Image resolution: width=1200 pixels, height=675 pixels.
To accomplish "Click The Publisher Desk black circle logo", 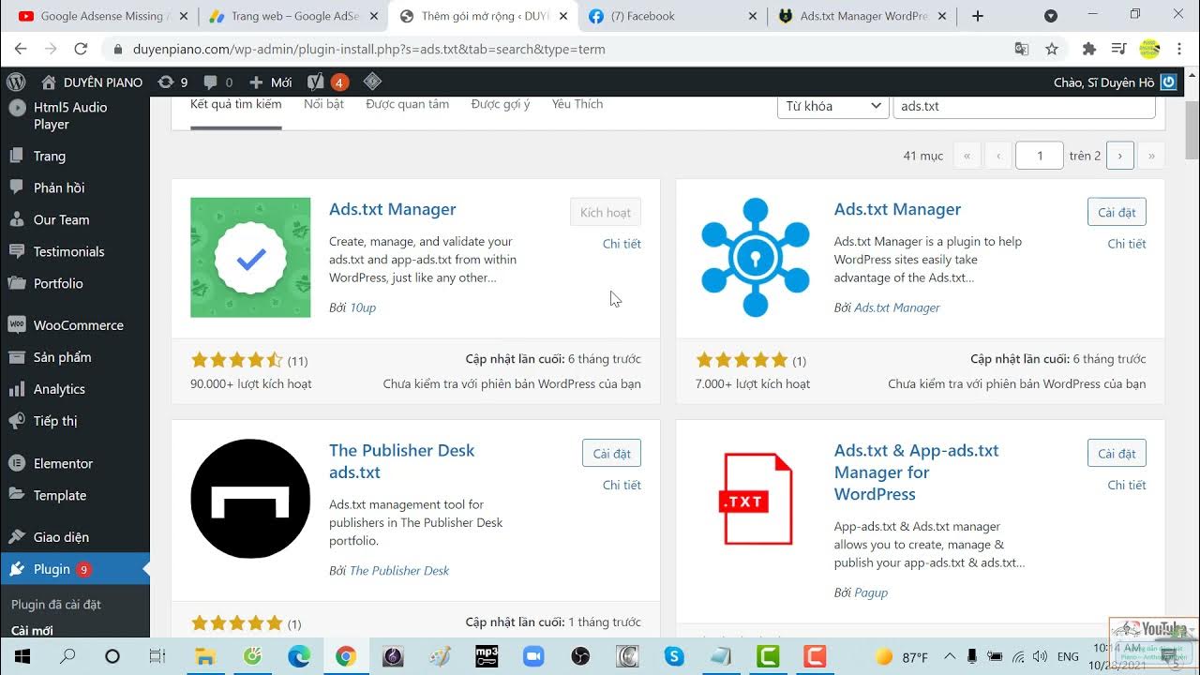I will pyautogui.click(x=250, y=499).
